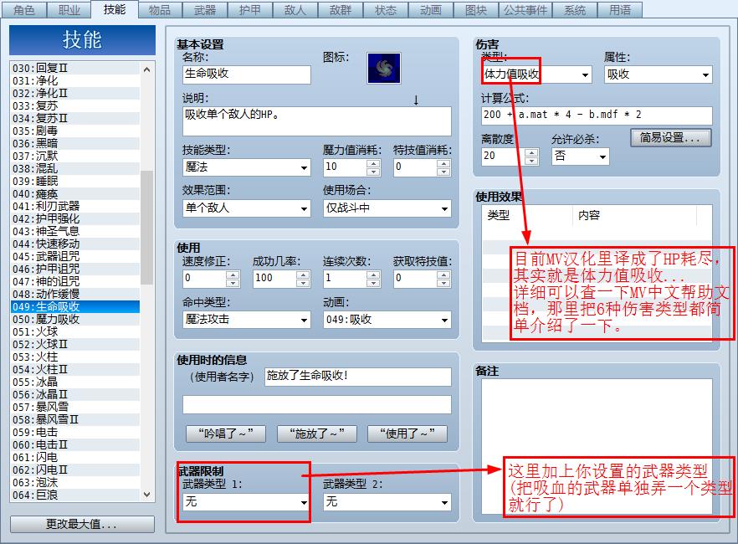Open the 属性 dropdown showing 吸收

click(x=658, y=74)
